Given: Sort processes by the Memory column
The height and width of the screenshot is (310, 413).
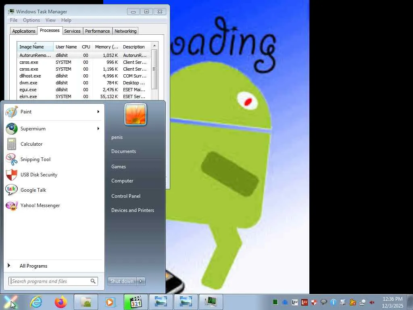Looking at the screenshot, I should pos(106,47).
